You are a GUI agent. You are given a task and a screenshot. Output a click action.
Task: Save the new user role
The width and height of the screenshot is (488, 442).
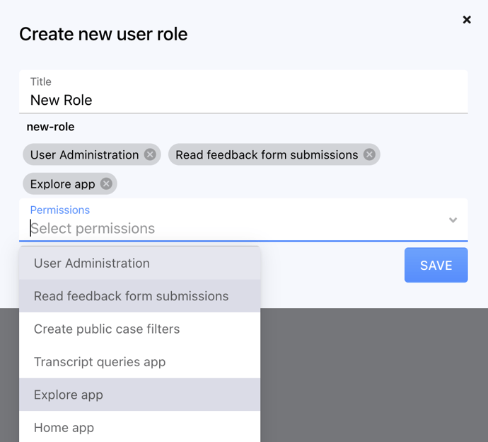(436, 265)
